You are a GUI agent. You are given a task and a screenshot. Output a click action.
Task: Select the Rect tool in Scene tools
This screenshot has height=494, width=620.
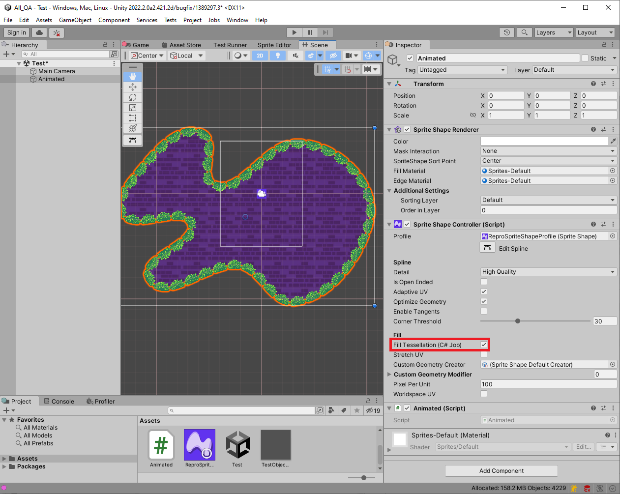[133, 118]
